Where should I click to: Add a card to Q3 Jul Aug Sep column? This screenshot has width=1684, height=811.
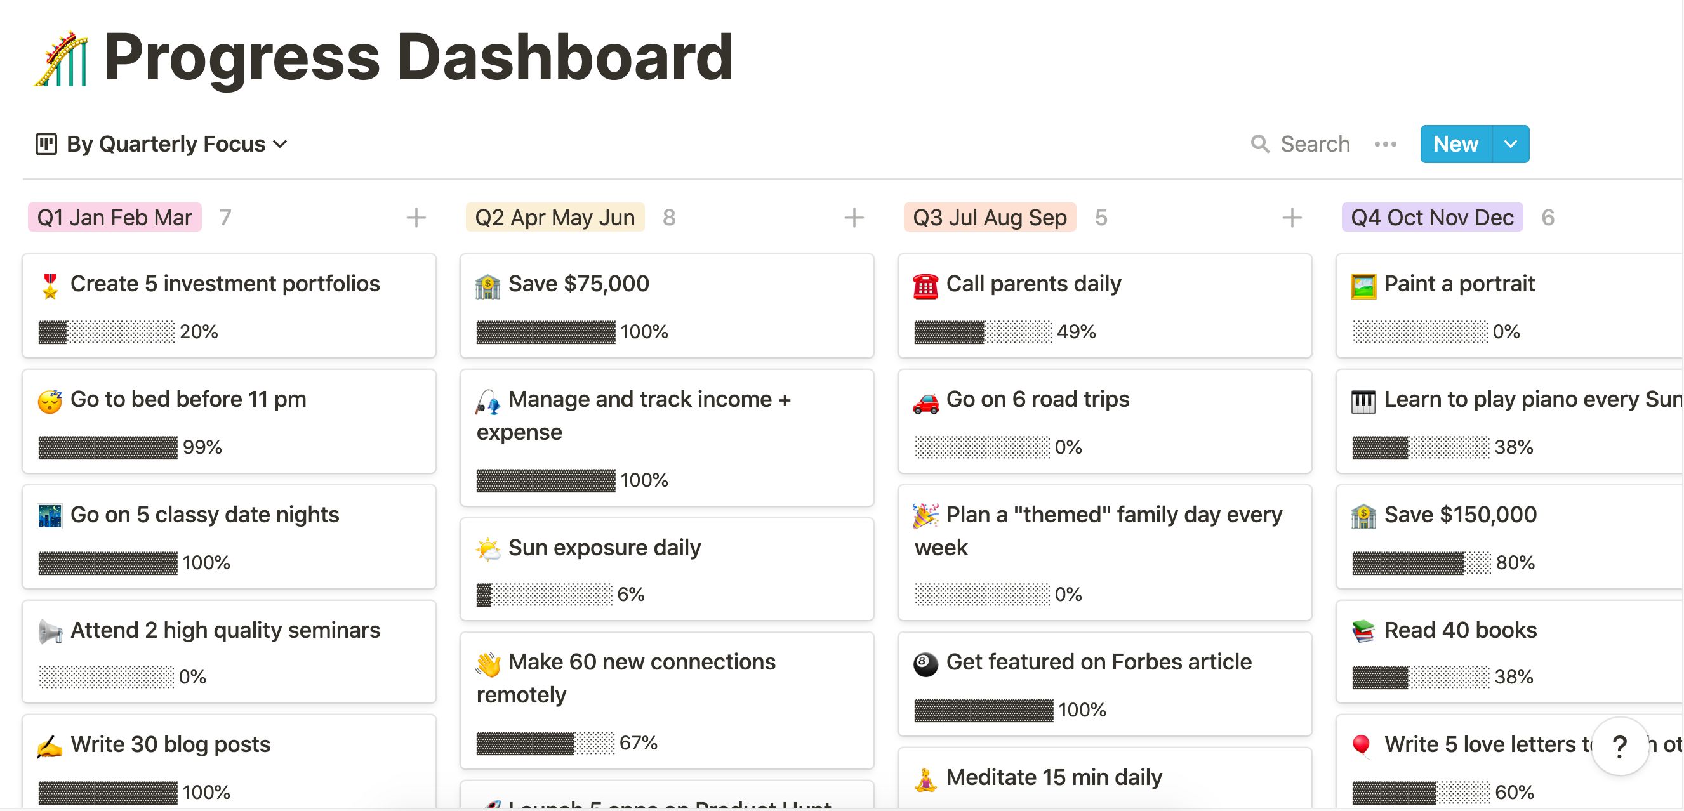tap(1292, 218)
